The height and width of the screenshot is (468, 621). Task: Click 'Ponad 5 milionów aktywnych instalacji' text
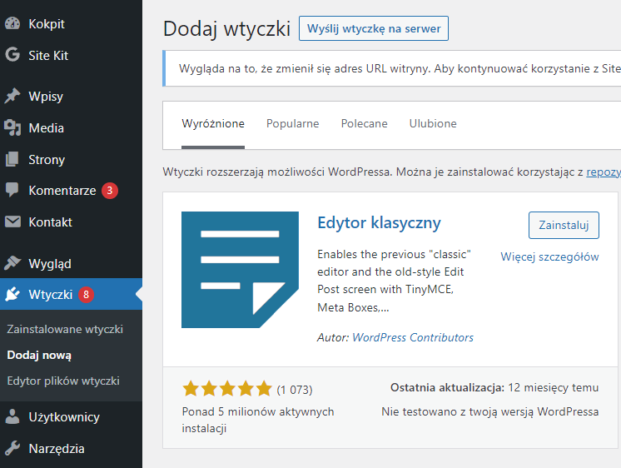tap(258, 420)
